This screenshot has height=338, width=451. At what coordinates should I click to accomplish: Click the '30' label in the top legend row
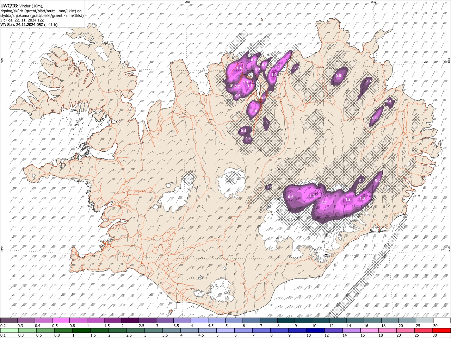point(435,326)
